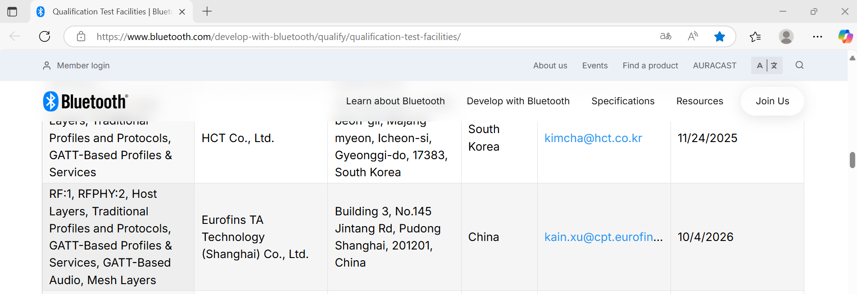Expand the Learn about Bluetooth menu
This screenshot has height=294, width=857.
point(395,101)
